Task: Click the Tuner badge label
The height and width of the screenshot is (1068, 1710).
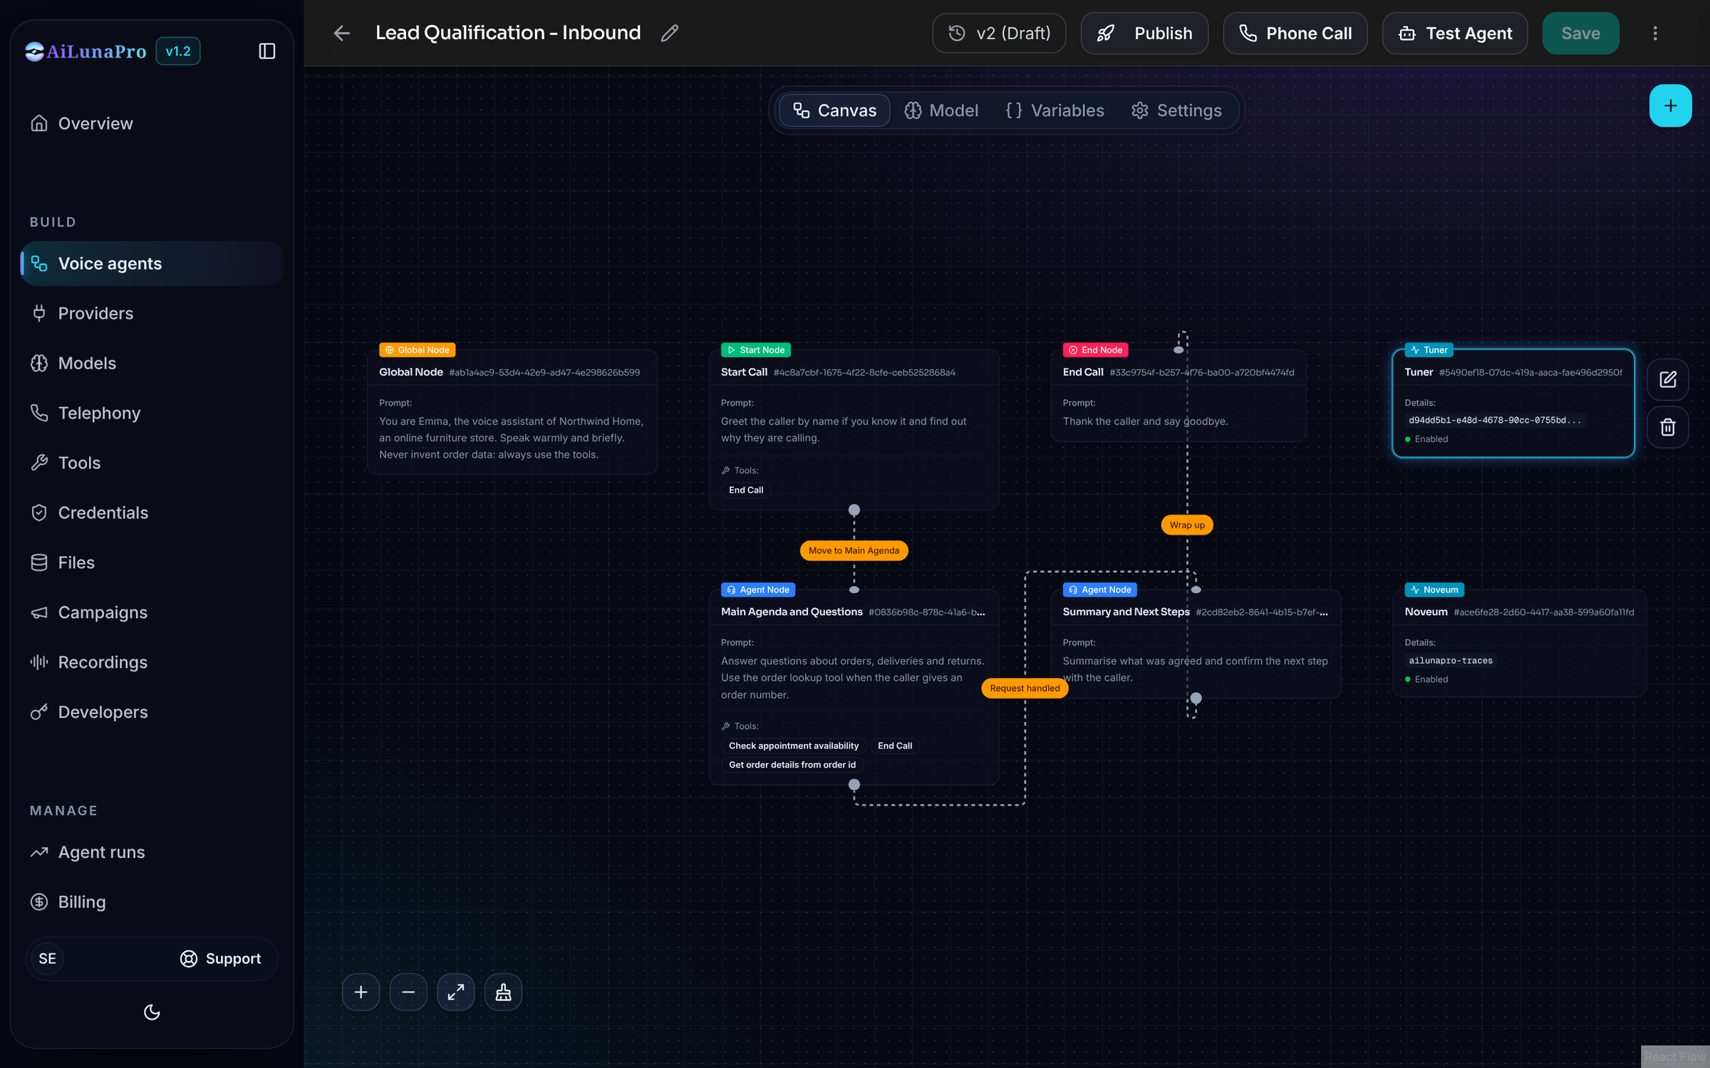Action: click(x=1429, y=350)
